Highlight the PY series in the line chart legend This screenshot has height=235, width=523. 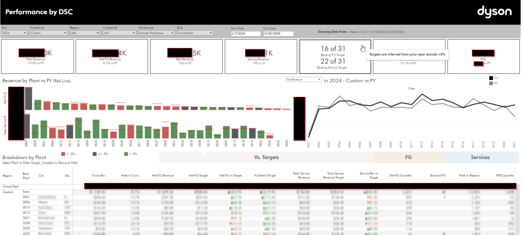491,83
